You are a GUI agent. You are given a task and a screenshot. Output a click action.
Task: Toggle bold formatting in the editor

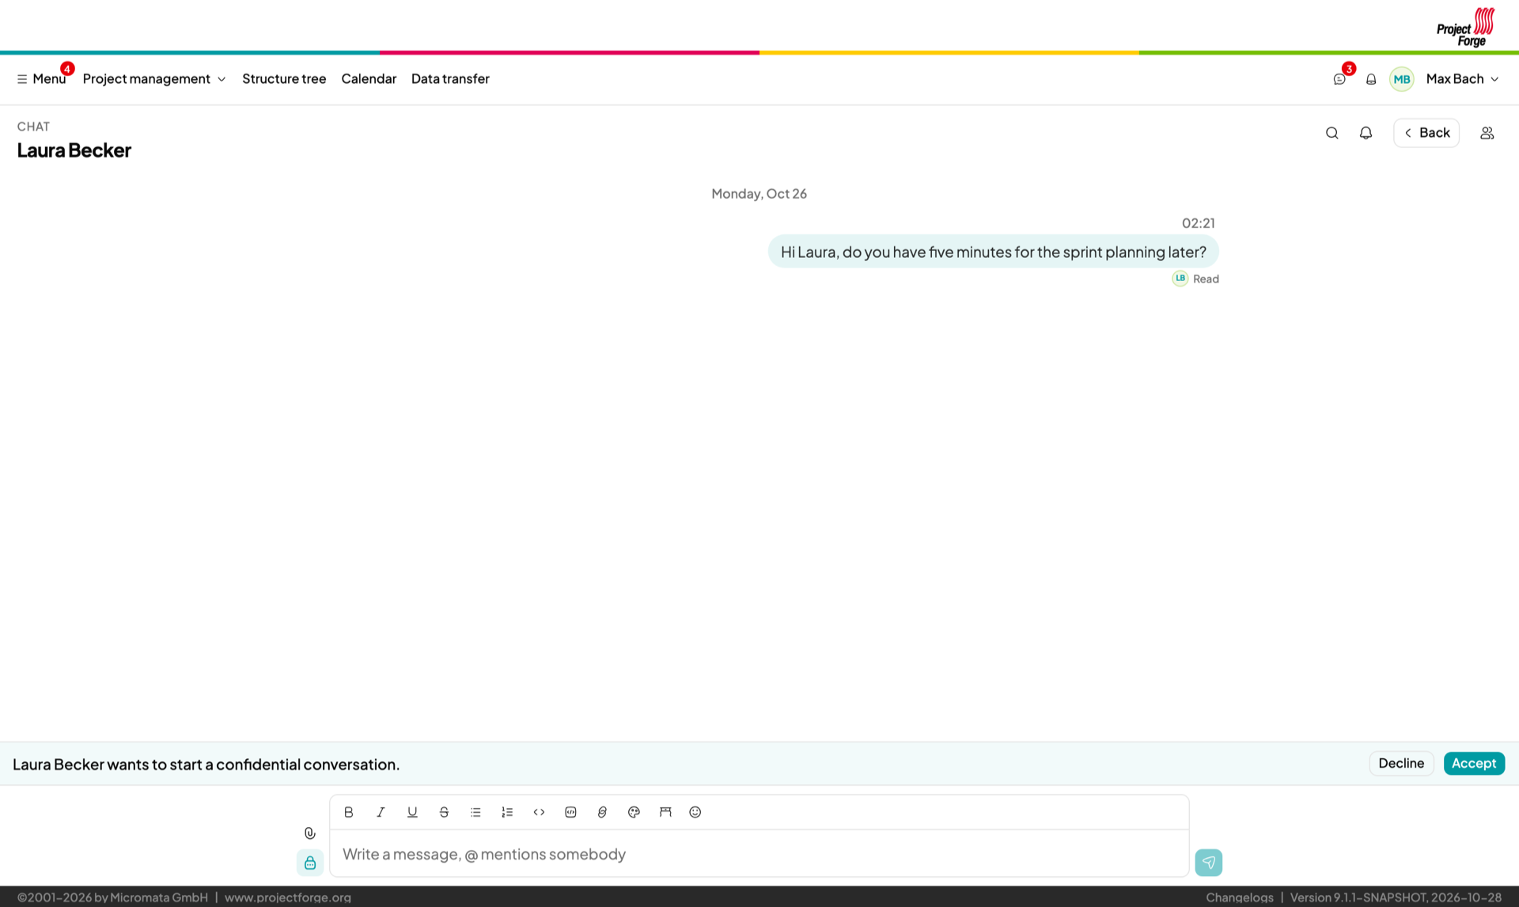point(349,812)
